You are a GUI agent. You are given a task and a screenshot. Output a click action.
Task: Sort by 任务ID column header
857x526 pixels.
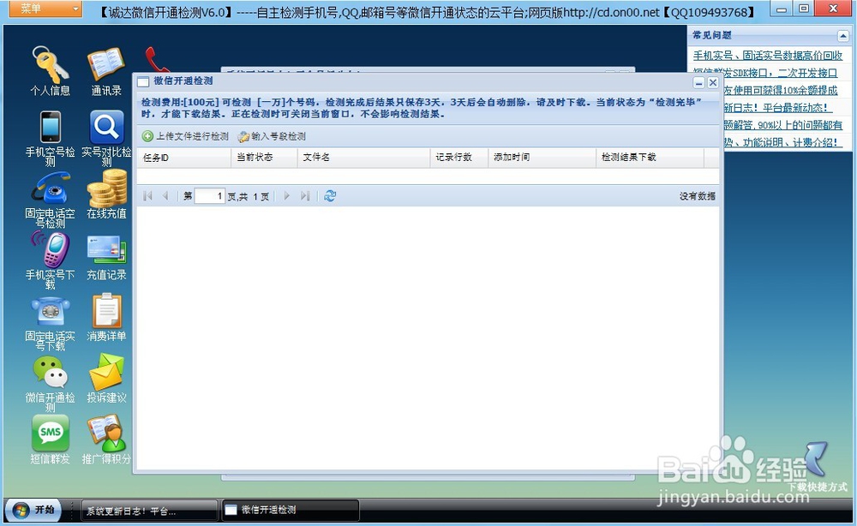click(x=183, y=158)
